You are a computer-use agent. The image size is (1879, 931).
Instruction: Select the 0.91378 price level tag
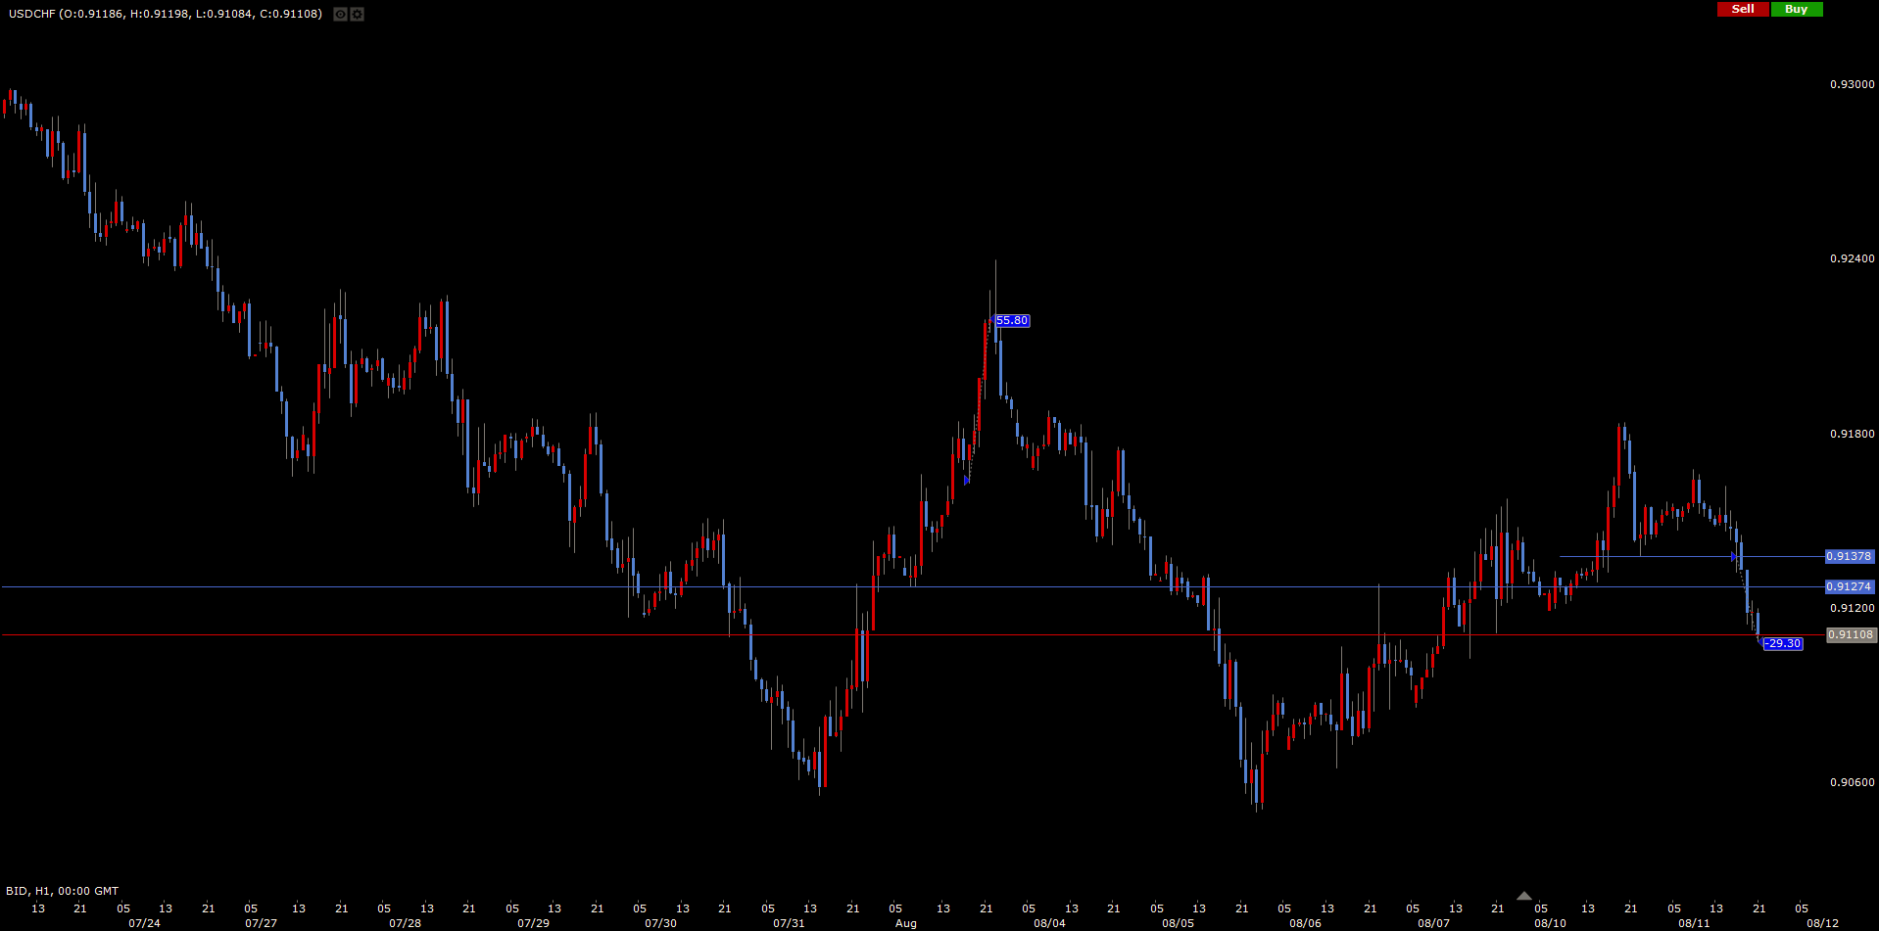(1848, 556)
